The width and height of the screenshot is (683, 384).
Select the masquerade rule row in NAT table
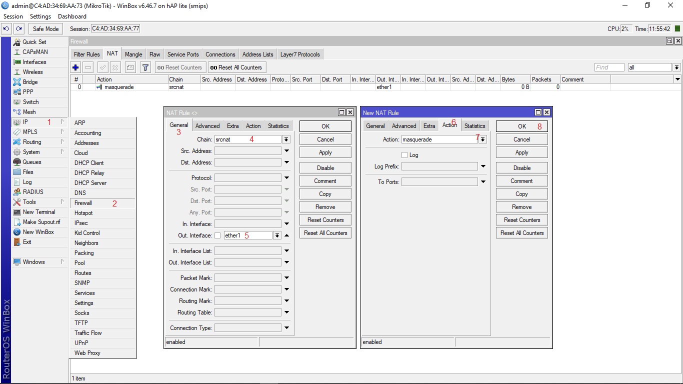pyautogui.click(x=375, y=87)
